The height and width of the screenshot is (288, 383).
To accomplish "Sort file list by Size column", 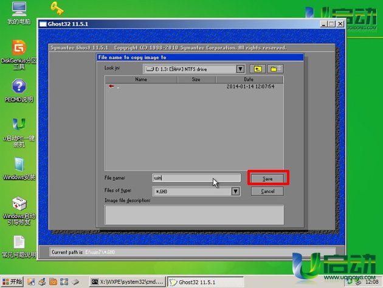I will (196, 79).
